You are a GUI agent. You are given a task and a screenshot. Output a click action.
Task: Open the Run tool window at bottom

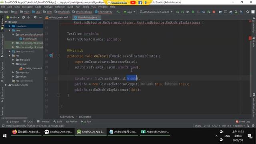(x=86, y=122)
